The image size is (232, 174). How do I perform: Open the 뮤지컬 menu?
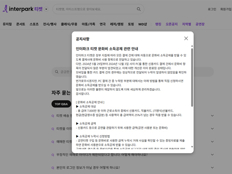tap(7, 24)
